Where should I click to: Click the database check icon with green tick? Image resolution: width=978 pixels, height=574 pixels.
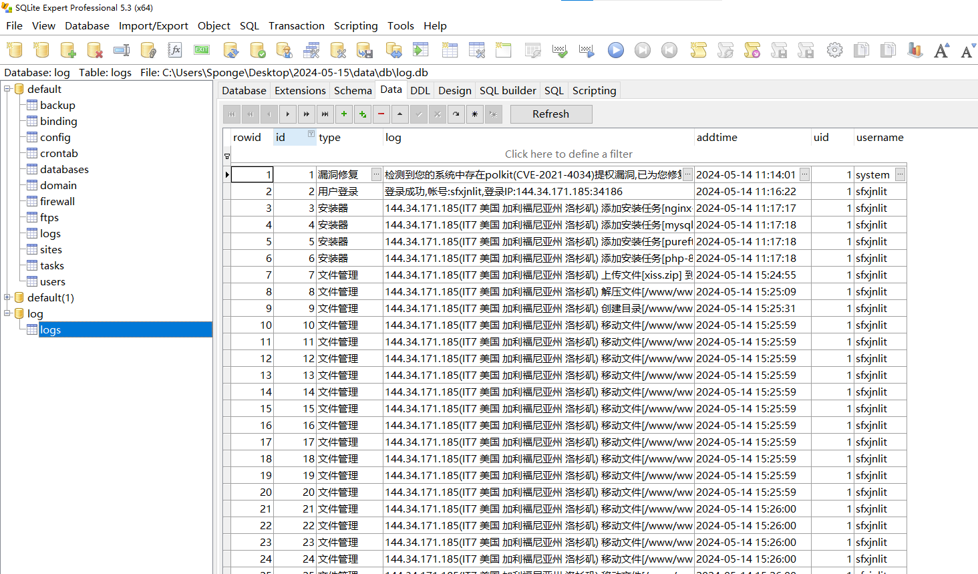pyautogui.click(x=258, y=50)
